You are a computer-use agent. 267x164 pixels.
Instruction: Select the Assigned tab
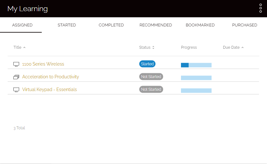point(22,25)
